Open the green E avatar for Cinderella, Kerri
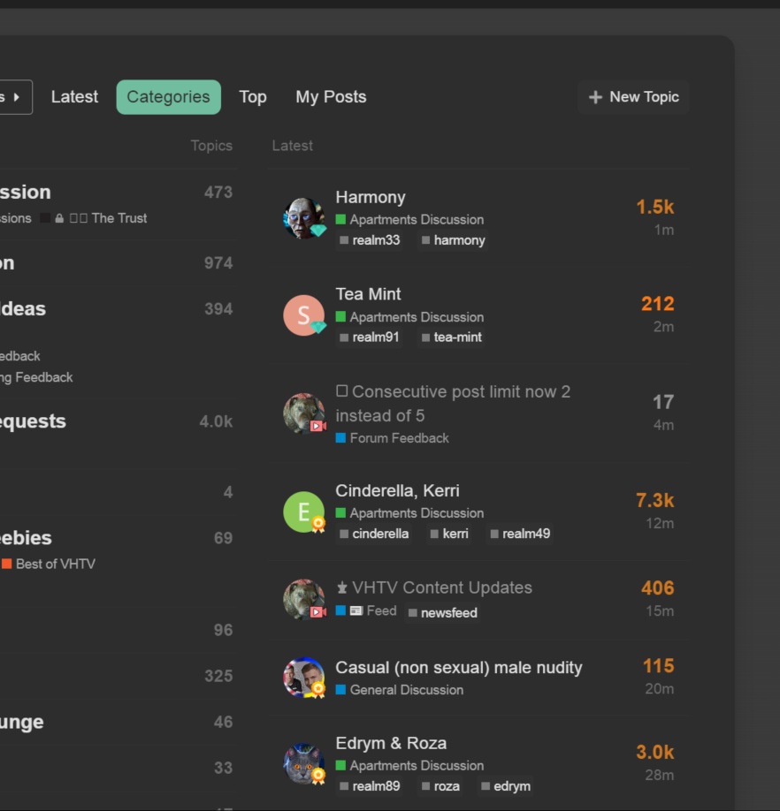Viewport: 780px width, 811px height. 304,512
